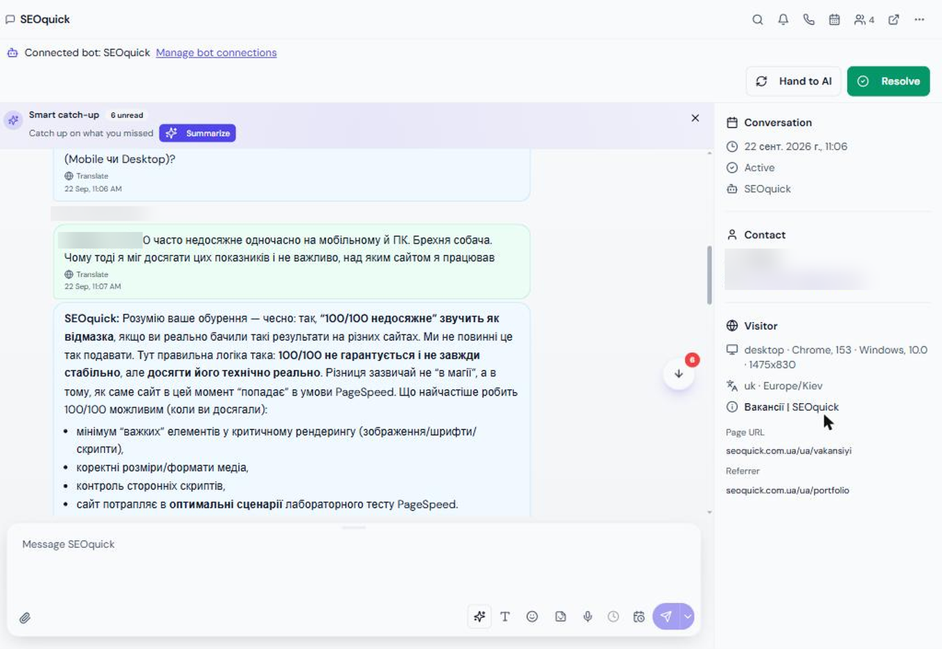Image resolution: width=942 pixels, height=649 pixels.
Task: Click the Visitor section heading
Action: tap(761, 326)
